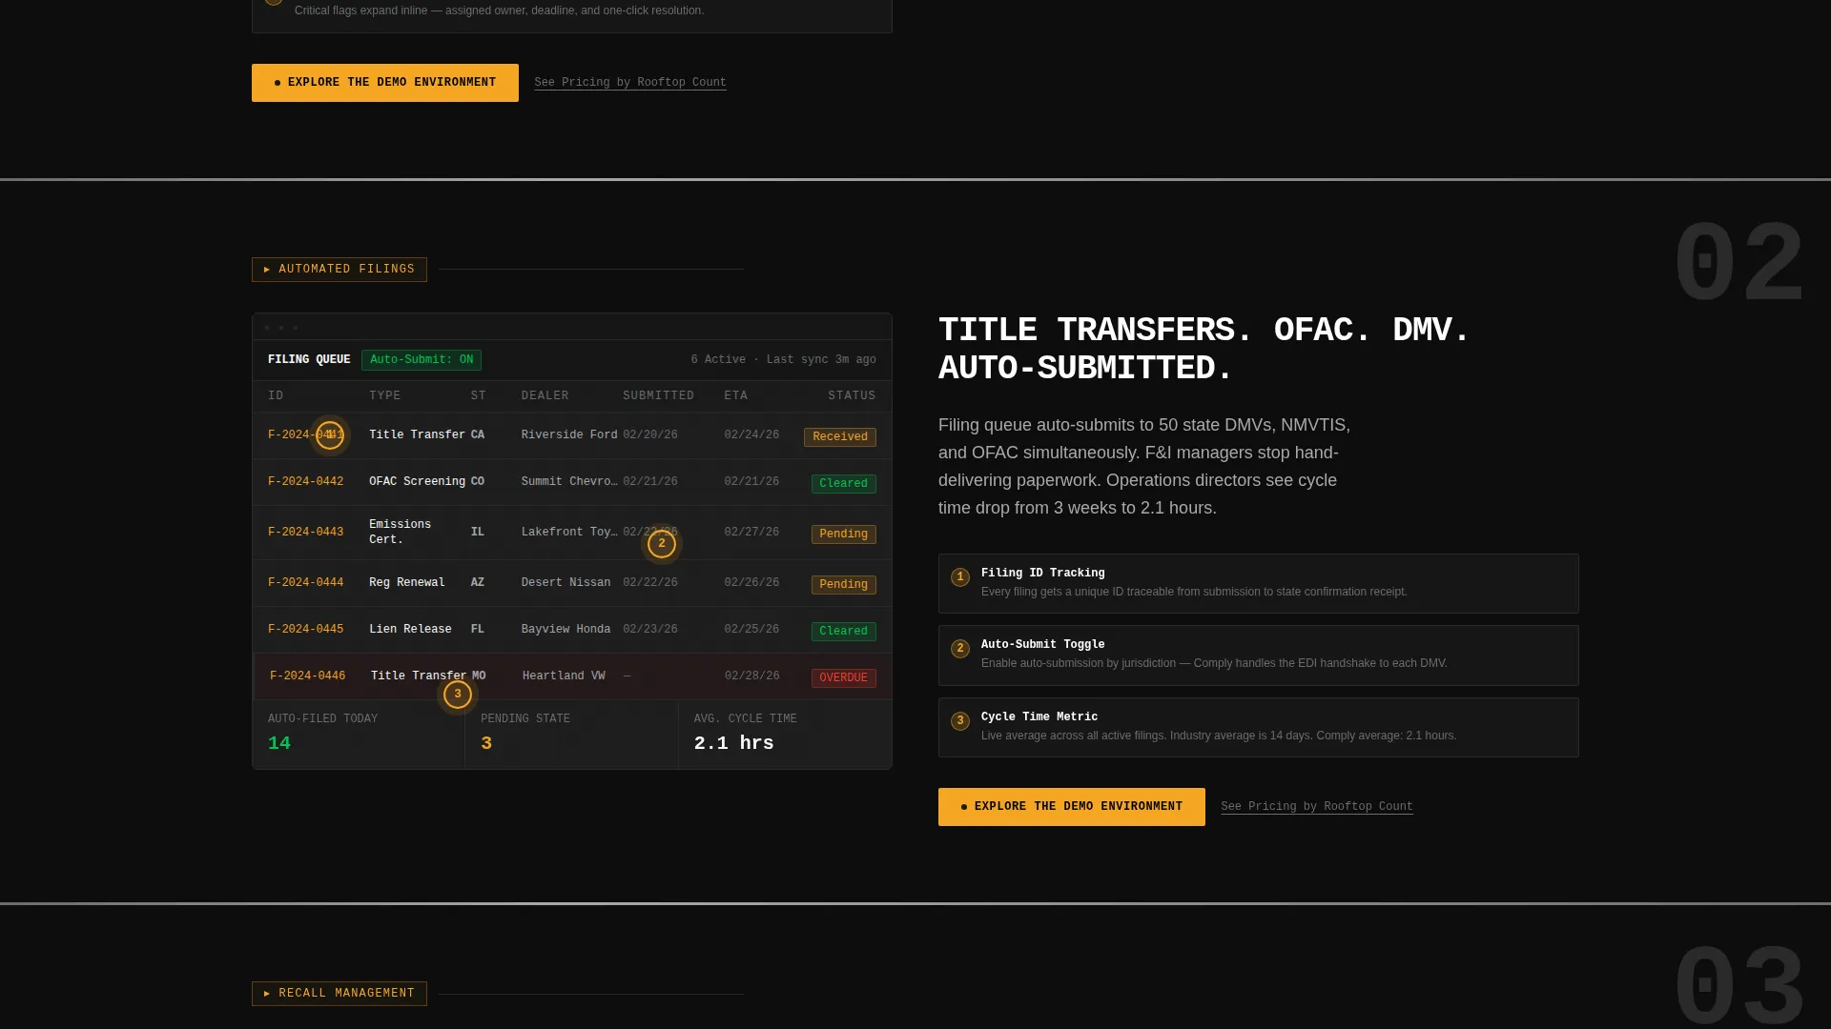Sort by the TYPE column header

(385, 396)
